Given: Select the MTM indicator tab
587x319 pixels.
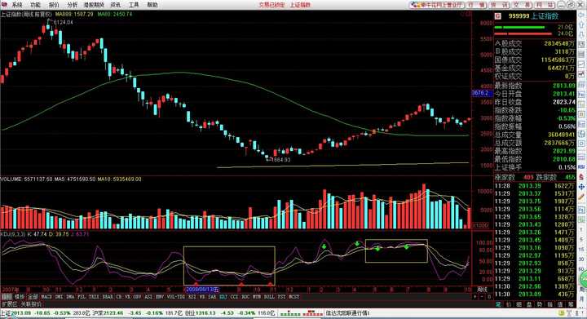Looking at the screenshot, I should (x=256, y=296).
